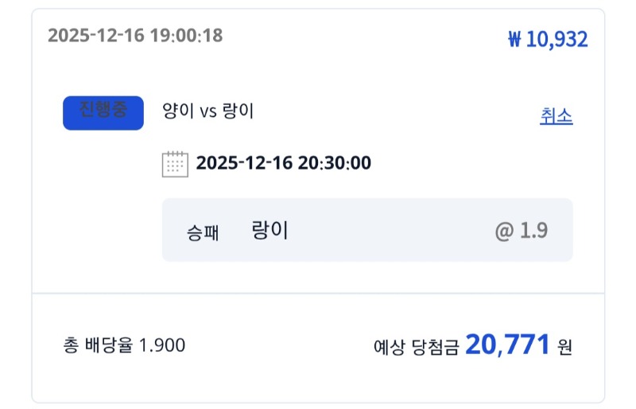Viewport: 636px width, 409px height.
Task: Click the @ 1.9 odds value
Action: tap(522, 231)
